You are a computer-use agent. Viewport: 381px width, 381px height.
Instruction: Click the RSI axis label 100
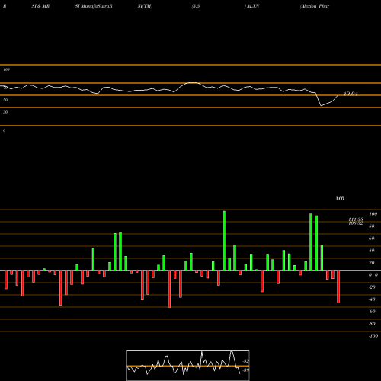[6, 69]
